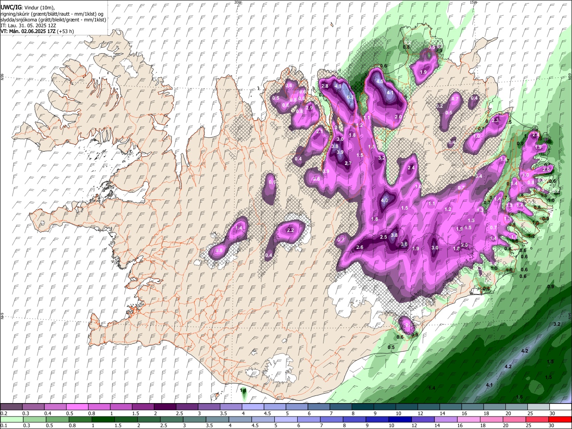
Task: Click the '(+53 h)' forecast offset text
Action: [x=65, y=31]
